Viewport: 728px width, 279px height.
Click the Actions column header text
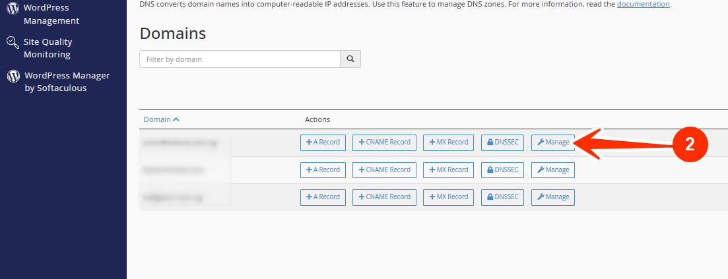pos(317,119)
